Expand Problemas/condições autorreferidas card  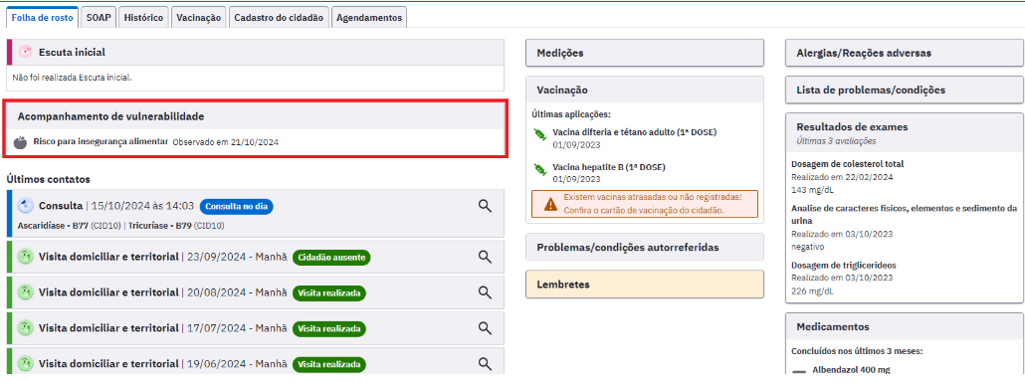[645, 248]
